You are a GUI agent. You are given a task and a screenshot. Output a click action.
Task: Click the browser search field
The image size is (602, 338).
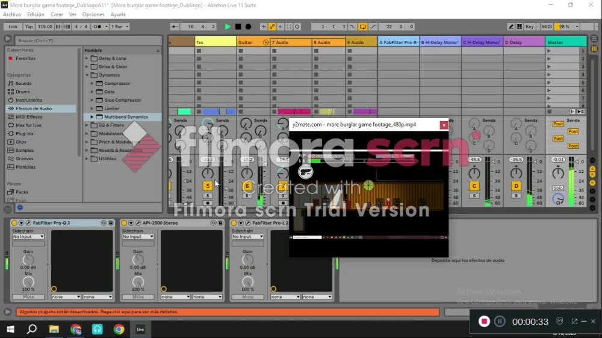[x=88, y=40]
